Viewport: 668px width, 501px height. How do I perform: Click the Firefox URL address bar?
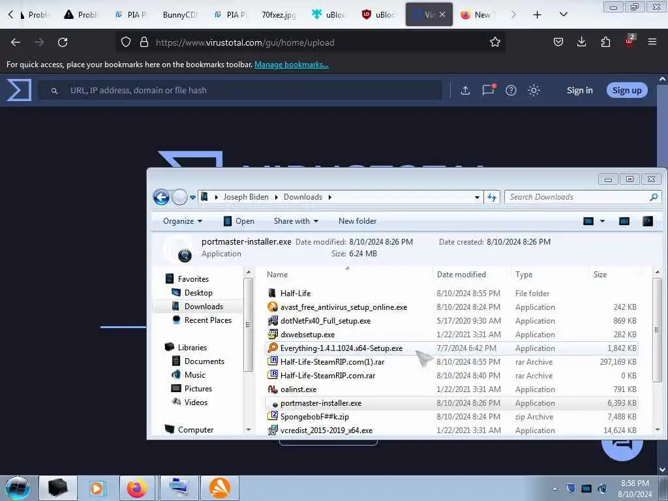pos(311,42)
